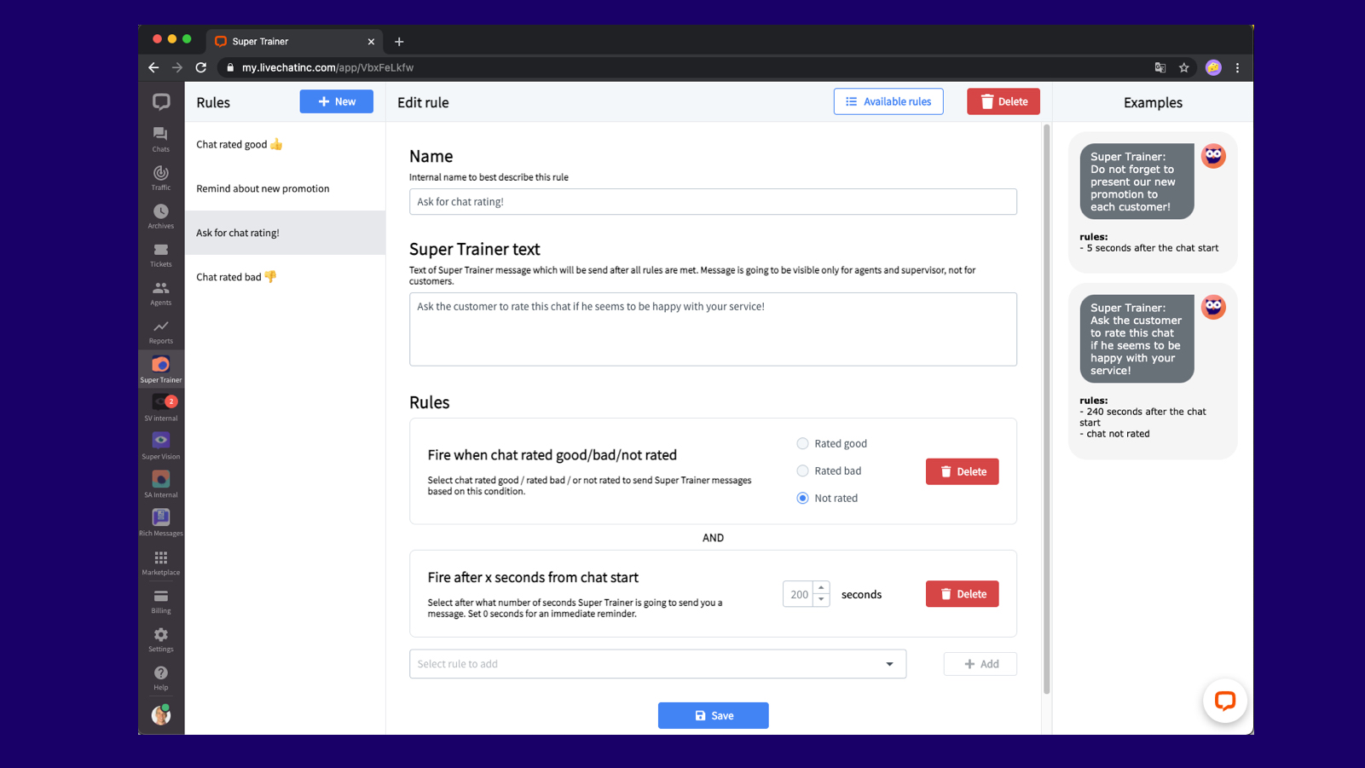This screenshot has height=768, width=1365.
Task: Go to the Billing section
Action: pos(161,601)
